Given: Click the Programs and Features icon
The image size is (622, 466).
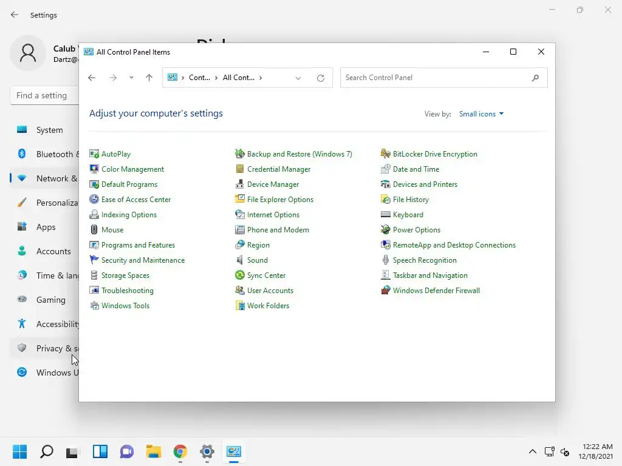Looking at the screenshot, I should click(94, 245).
